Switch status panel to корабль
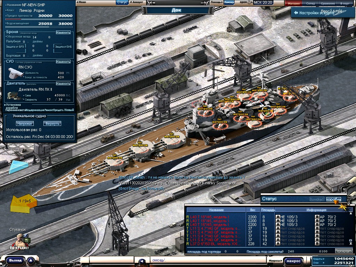Viewport: 356px width, 267px height. [x=333, y=199]
